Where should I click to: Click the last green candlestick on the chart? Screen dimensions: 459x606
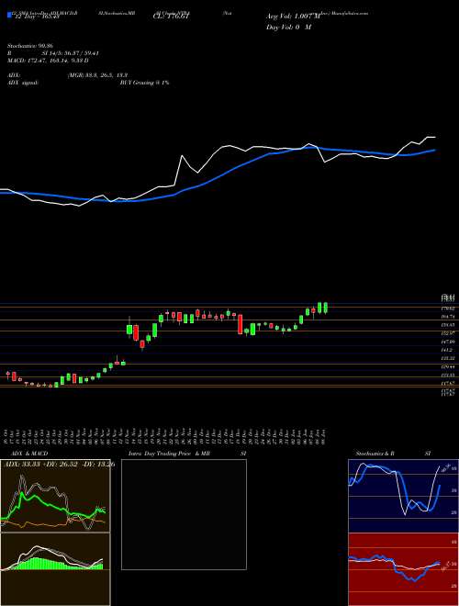click(326, 308)
